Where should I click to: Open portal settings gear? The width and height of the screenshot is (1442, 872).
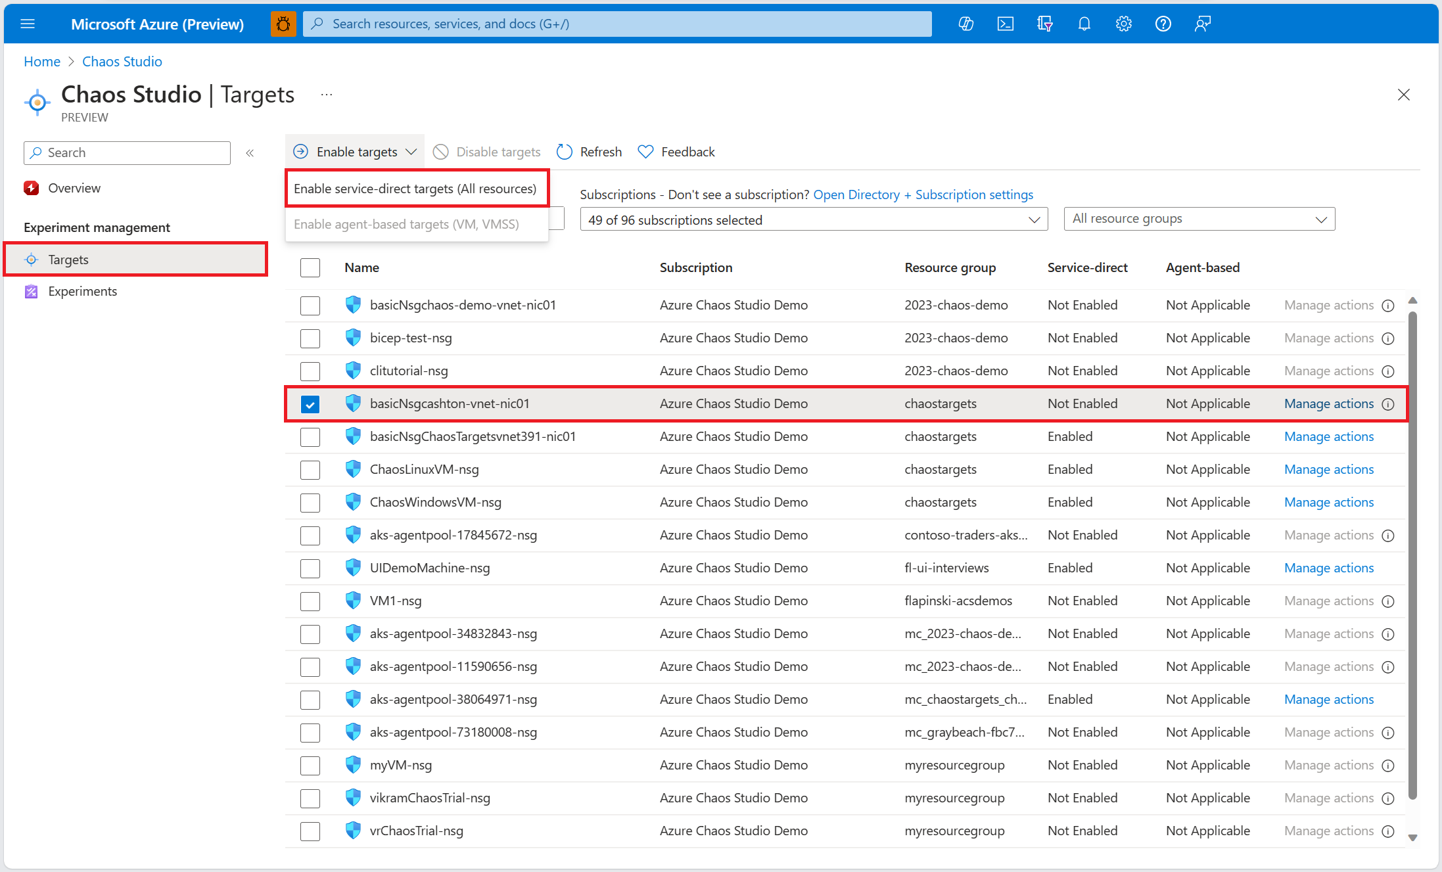pyautogui.click(x=1123, y=24)
